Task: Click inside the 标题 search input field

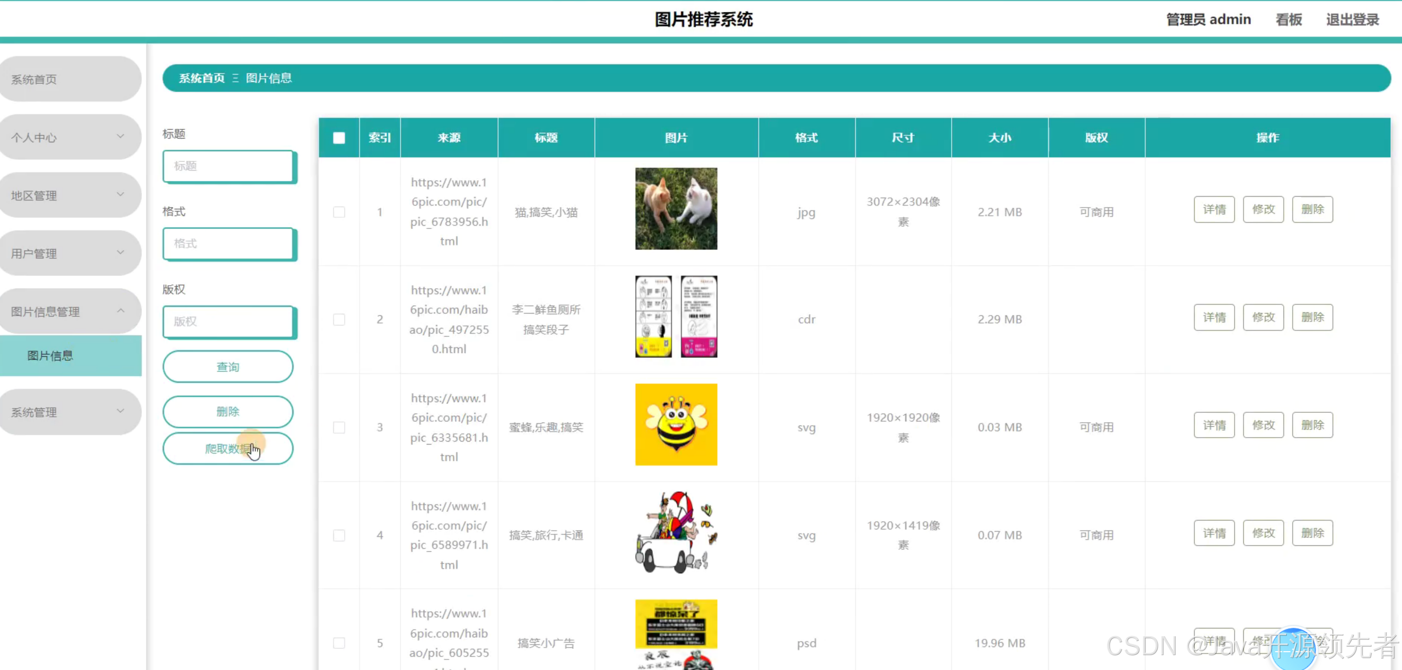Action: (229, 166)
